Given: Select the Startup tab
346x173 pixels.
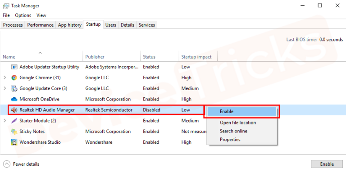Looking at the screenshot, I should (x=93, y=24).
